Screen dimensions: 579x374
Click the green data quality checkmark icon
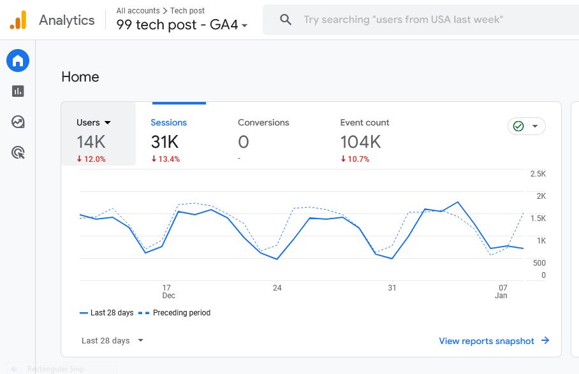(x=518, y=126)
